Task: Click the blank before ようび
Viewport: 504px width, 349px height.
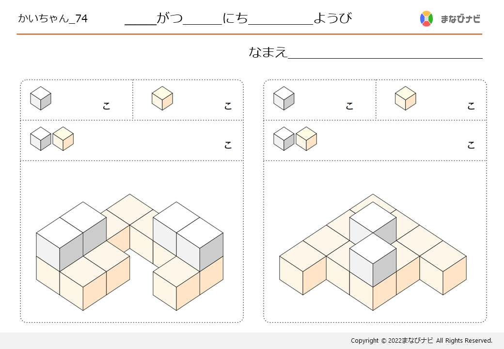Action: [x=281, y=19]
